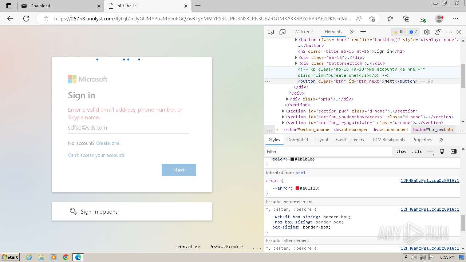Open the Layout tab
Viewport: 466px width, 262px height.
(x=322, y=140)
